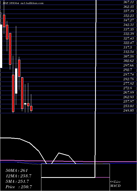
Task: Click the 342.31 price level
Action: point(129,25)
